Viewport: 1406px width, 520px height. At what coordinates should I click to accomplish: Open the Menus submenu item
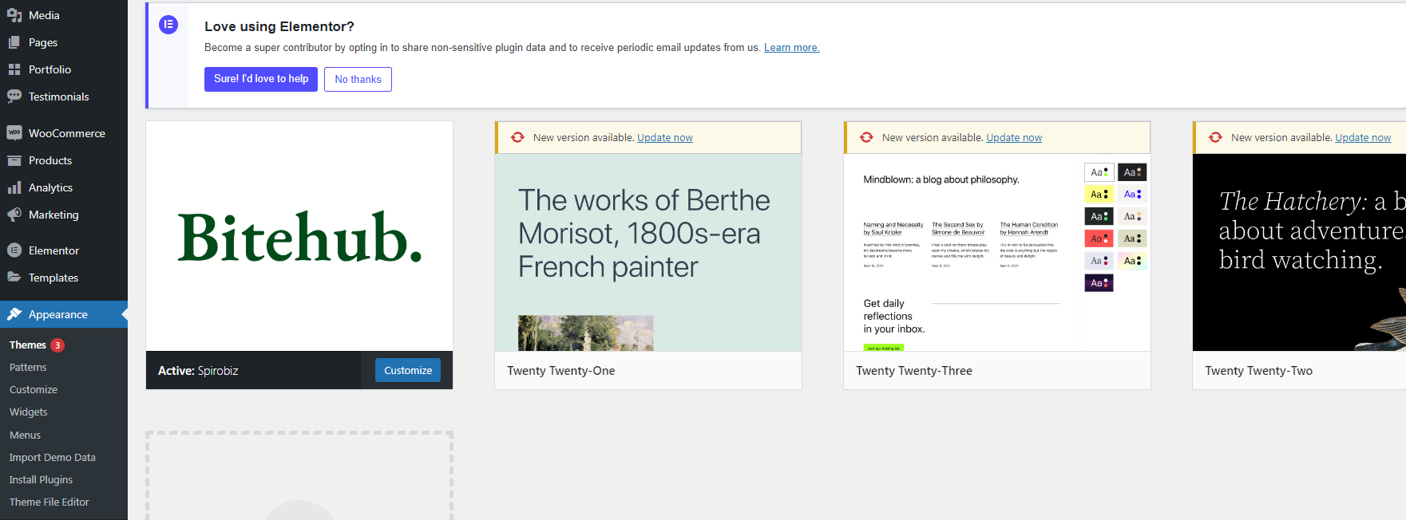pyautogui.click(x=25, y=435)
